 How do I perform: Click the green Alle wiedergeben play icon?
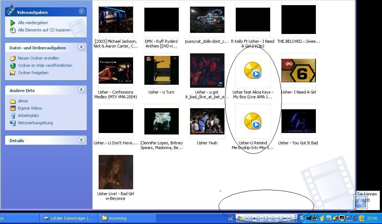point(13,23)
